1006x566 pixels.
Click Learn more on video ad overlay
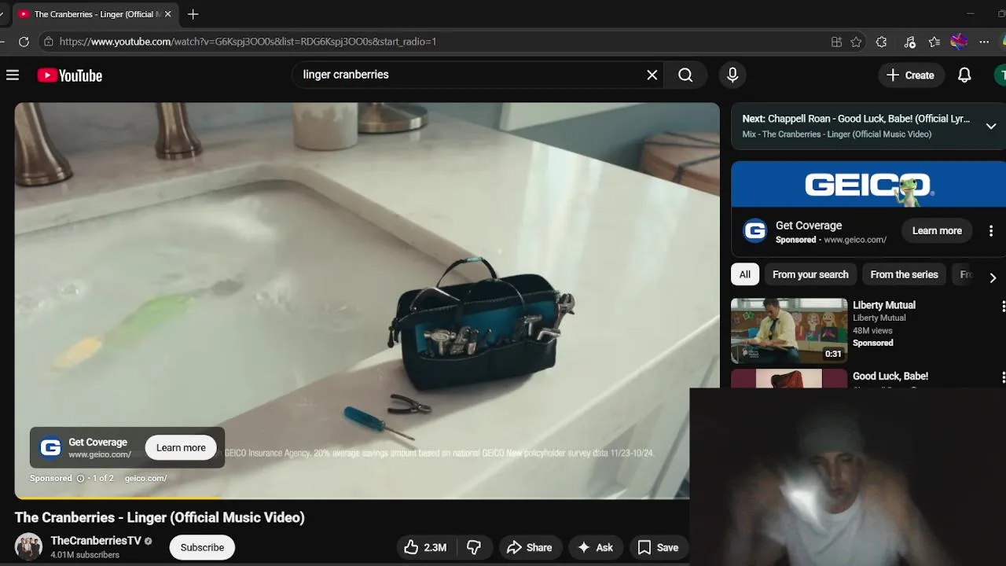[181, 447]
